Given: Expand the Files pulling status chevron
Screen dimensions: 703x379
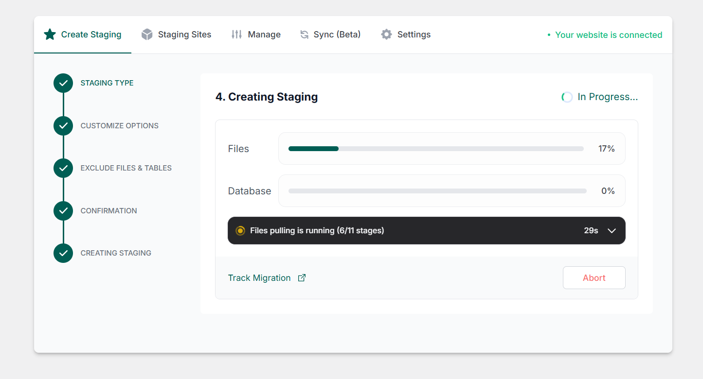Looking at the screenshot, I should 612,231.
